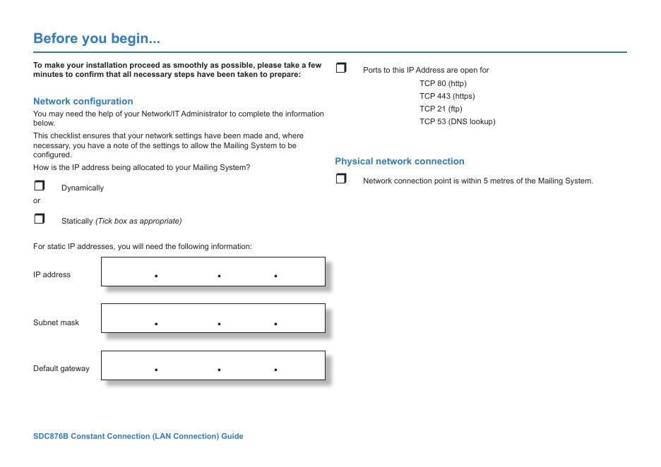Check the network connection point checkbox
661x467 pixels.
click(341, 179)
